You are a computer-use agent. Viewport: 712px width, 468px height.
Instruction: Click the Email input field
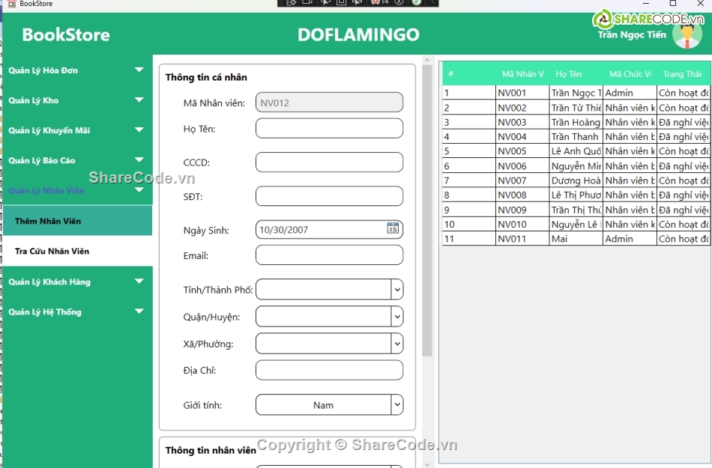(329, 255)
